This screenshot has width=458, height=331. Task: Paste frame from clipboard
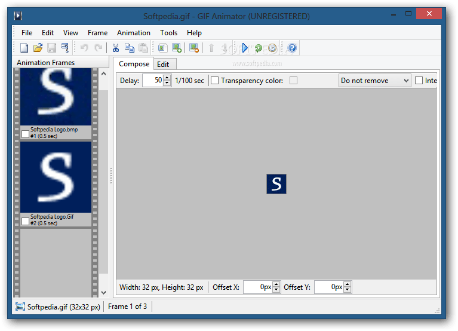click(x=143, y=48)
